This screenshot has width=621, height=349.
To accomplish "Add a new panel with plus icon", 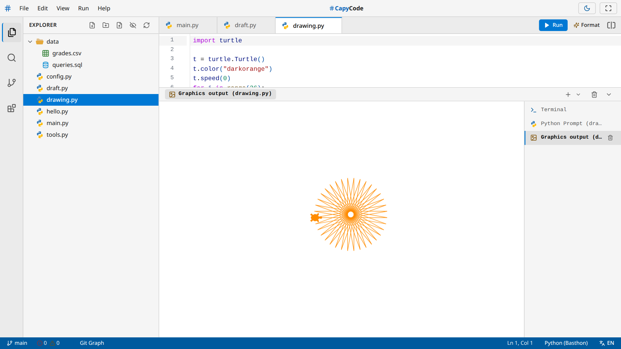I will pyautogui.click(x=568, y=95).
